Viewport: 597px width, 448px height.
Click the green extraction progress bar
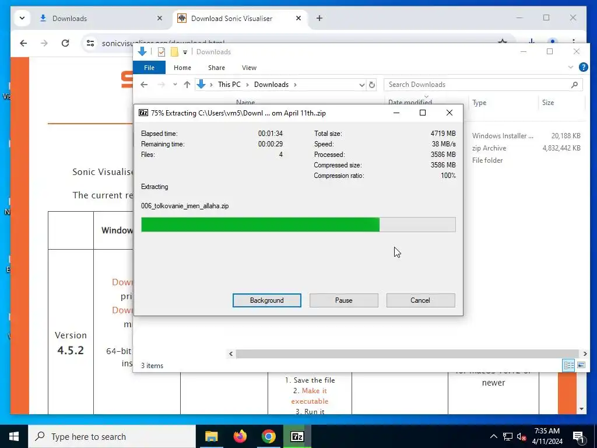coord(298,225)
